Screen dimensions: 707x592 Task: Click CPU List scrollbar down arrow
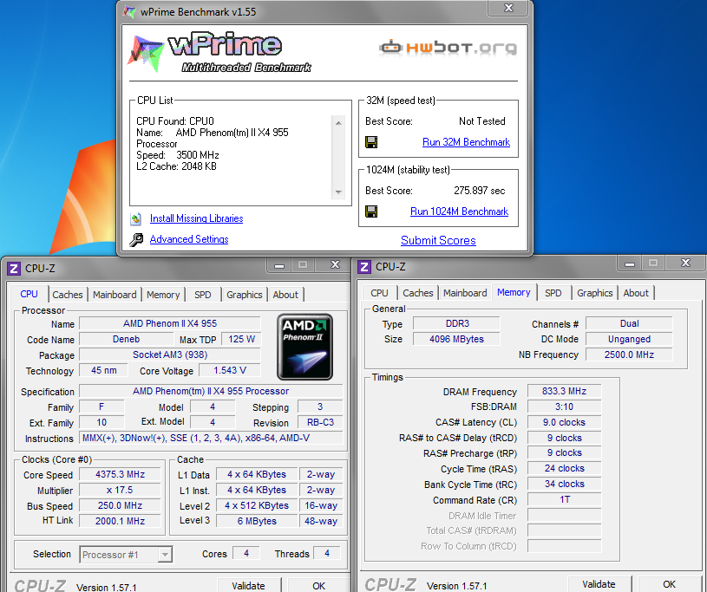point(338,192)
